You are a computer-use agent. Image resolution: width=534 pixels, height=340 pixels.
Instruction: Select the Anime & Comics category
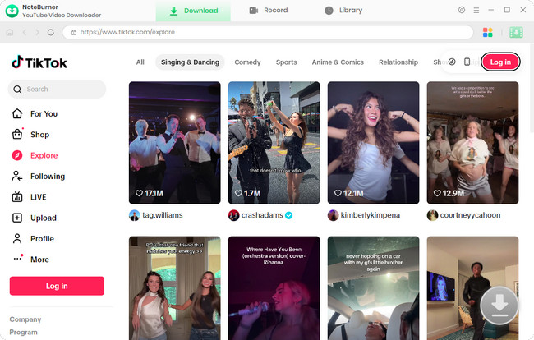[x=338, y=62]
